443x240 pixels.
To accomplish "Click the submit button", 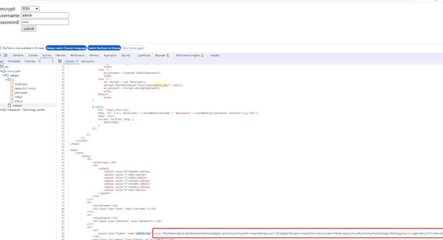I will 29,29.
